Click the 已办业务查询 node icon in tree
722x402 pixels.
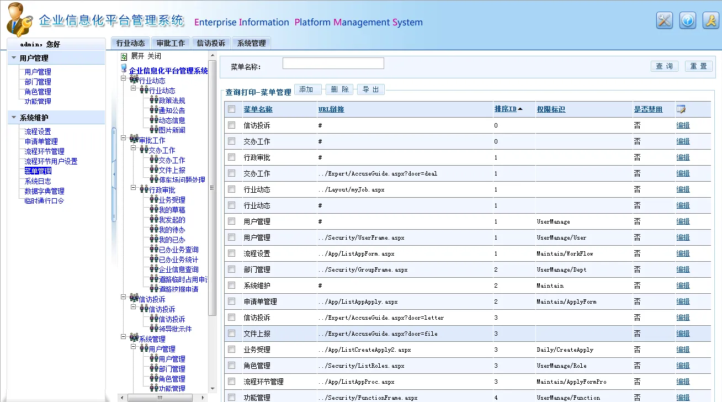(x=154, y=250)
